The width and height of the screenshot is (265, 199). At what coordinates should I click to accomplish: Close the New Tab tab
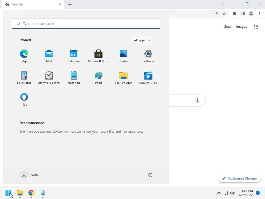tap(60, 4)
